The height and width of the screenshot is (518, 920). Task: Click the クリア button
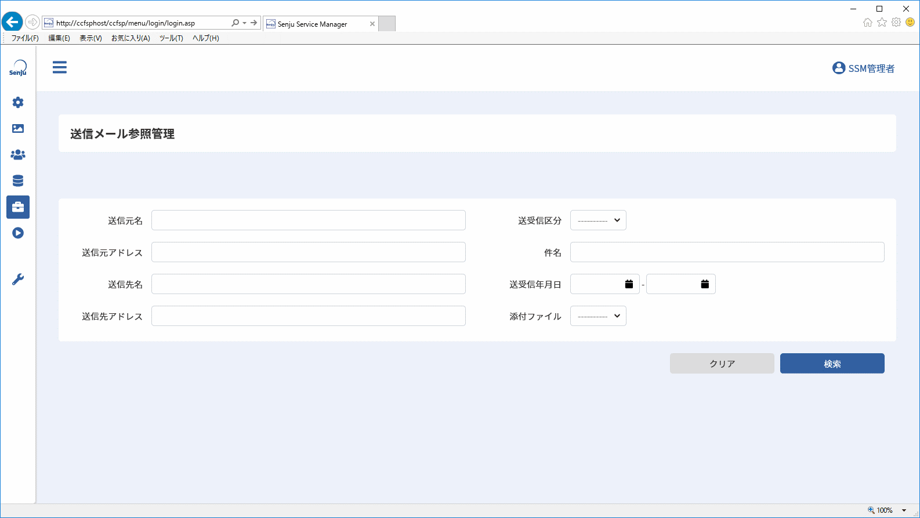pos(722,364)
